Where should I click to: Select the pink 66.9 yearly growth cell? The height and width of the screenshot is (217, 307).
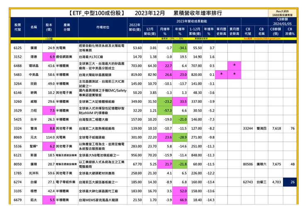pyautogui.click(x=180, y=200)
